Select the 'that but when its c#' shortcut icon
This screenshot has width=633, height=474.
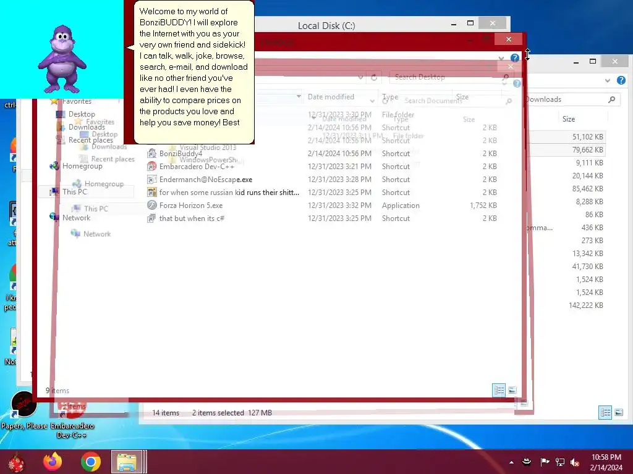tap(152, 218)
